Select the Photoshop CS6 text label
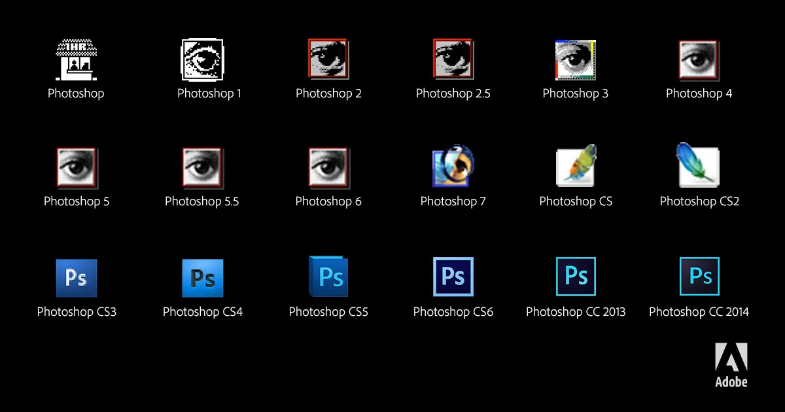 point(453,312)
